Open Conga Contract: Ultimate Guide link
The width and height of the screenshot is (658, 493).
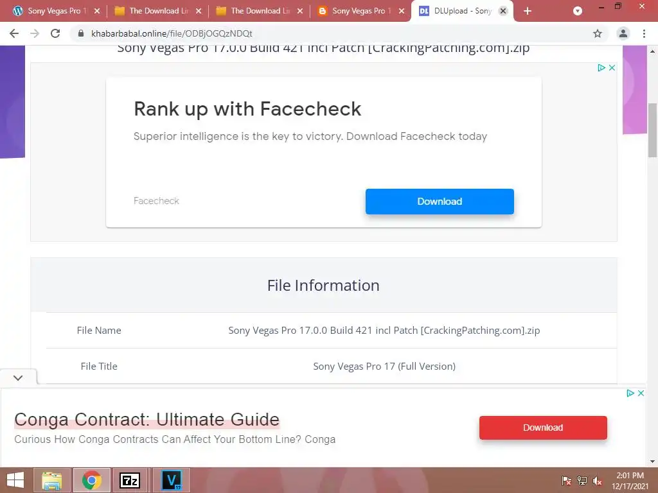tap(147, 419)
